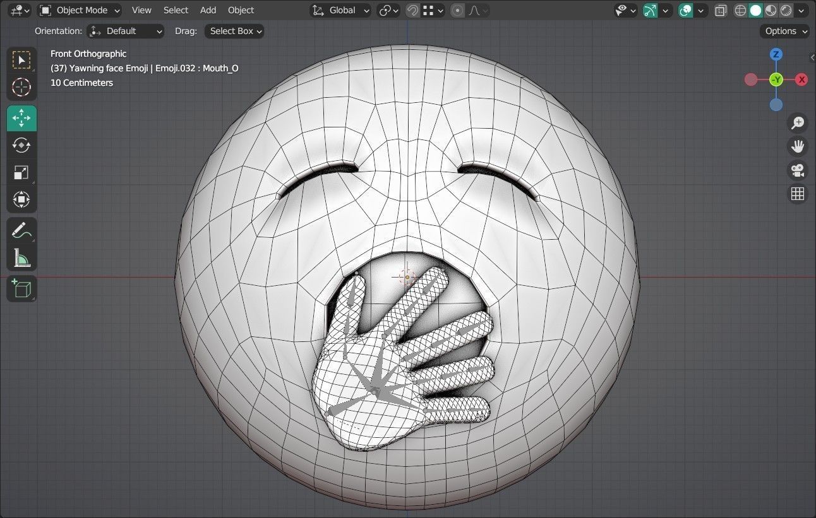816x518 pixels.
Task: Open the Select menu
Action: pyautogui.click(x=176, y=10)
